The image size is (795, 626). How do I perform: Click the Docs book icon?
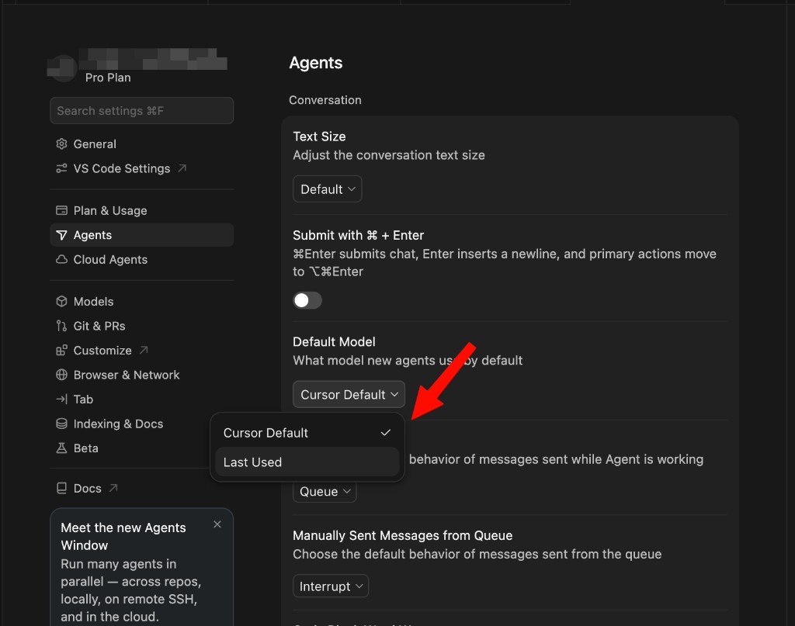tap(61, 488)
